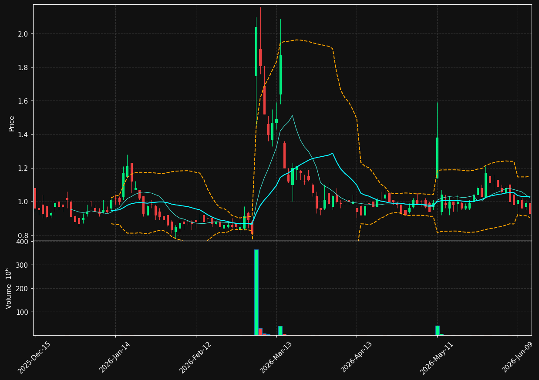Click the 1.2 price tick label
Screen dimensions: 539x380
coord(23,168)
